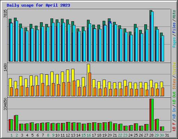
Task: Select day label 12 on the axis
Action: click(x=68, y=135)
